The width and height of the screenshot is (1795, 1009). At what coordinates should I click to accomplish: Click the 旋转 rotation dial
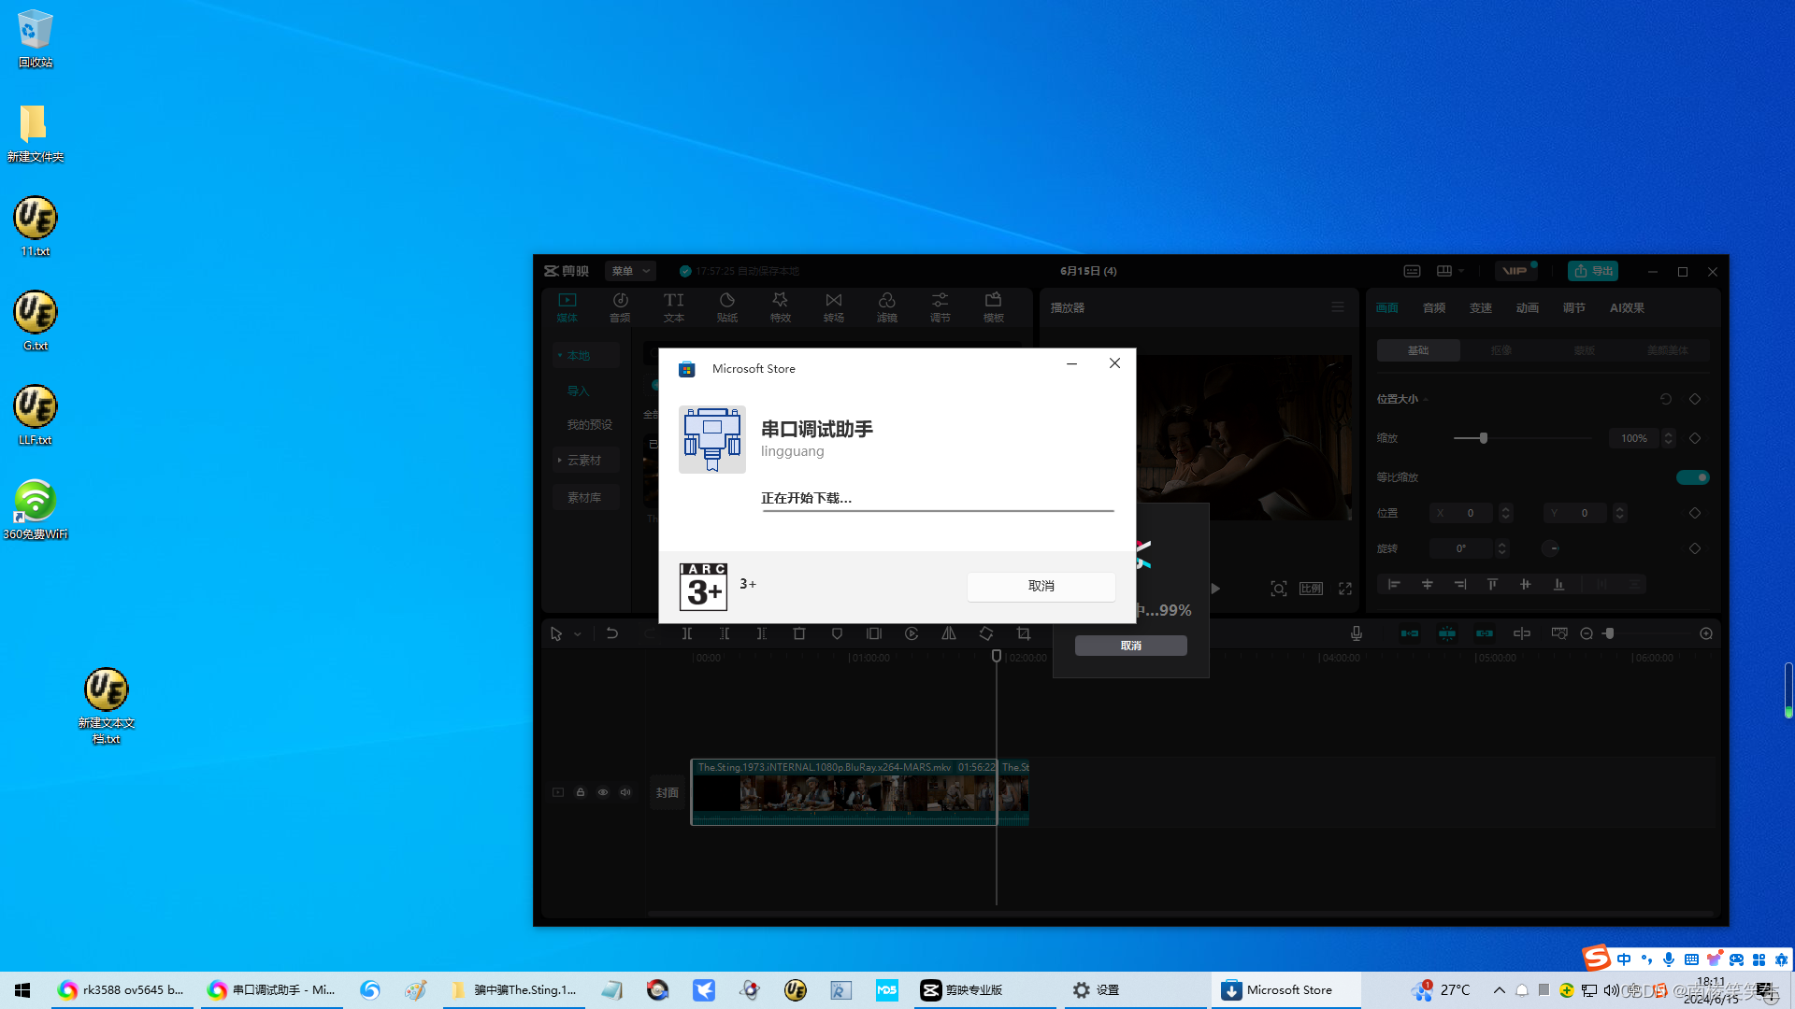[1551, 548]
